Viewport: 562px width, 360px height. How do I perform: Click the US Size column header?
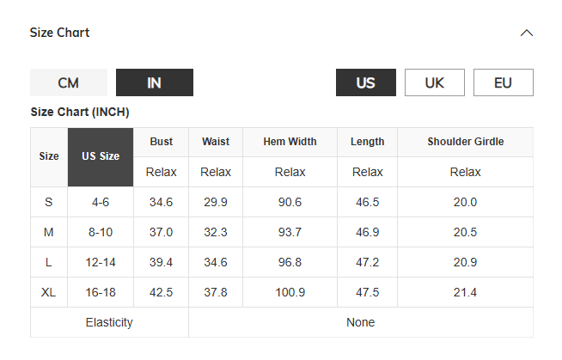[x=101, y=156]
